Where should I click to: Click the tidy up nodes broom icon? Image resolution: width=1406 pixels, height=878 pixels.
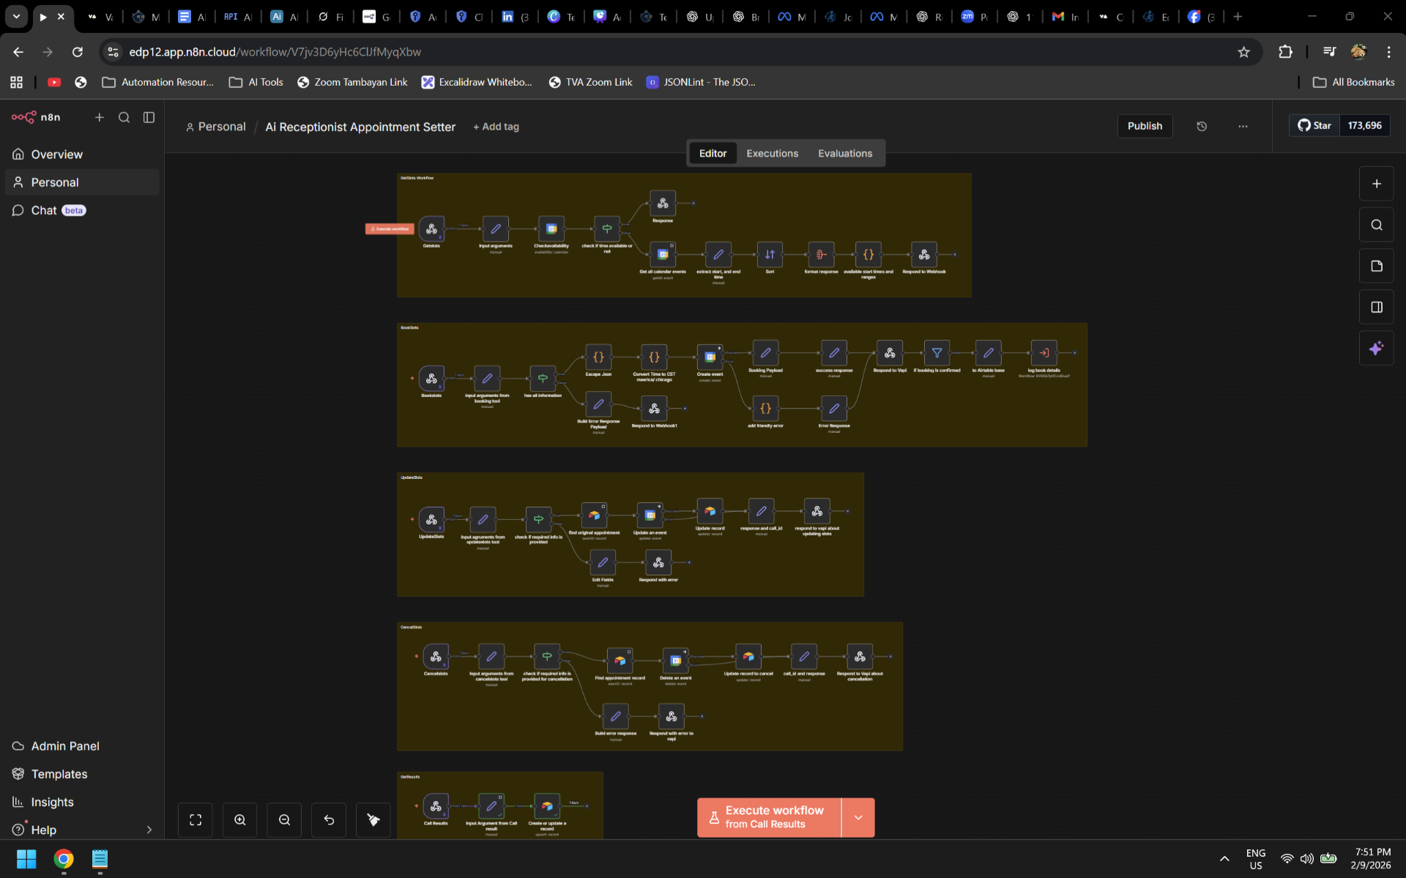click(373, 819)
